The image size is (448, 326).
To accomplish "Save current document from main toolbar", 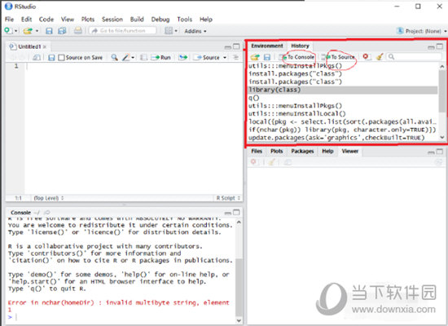I will coord(49,31).
